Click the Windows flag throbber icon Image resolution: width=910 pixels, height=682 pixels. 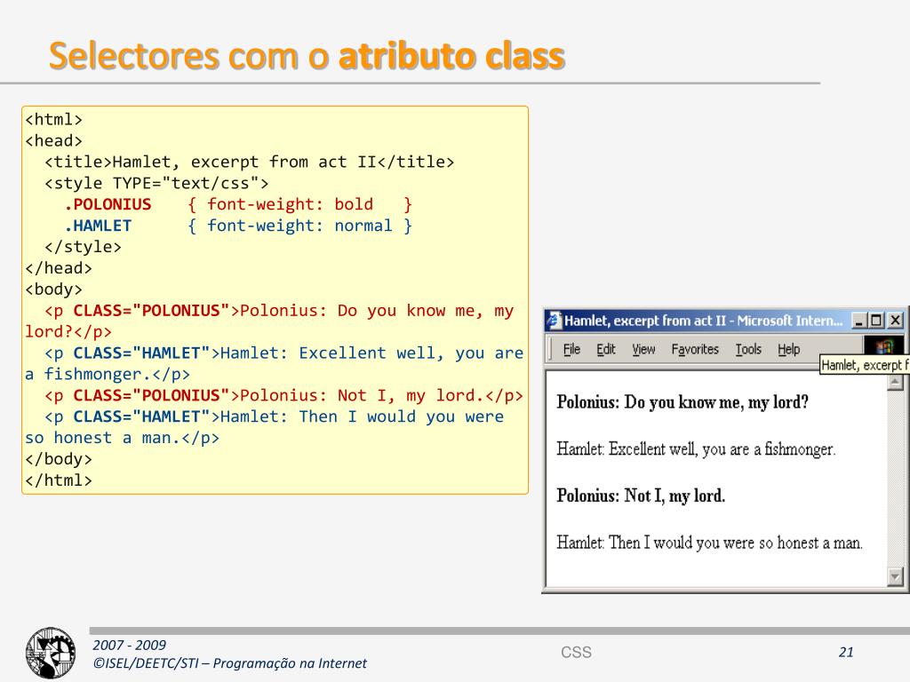click(x=884, y=346)
